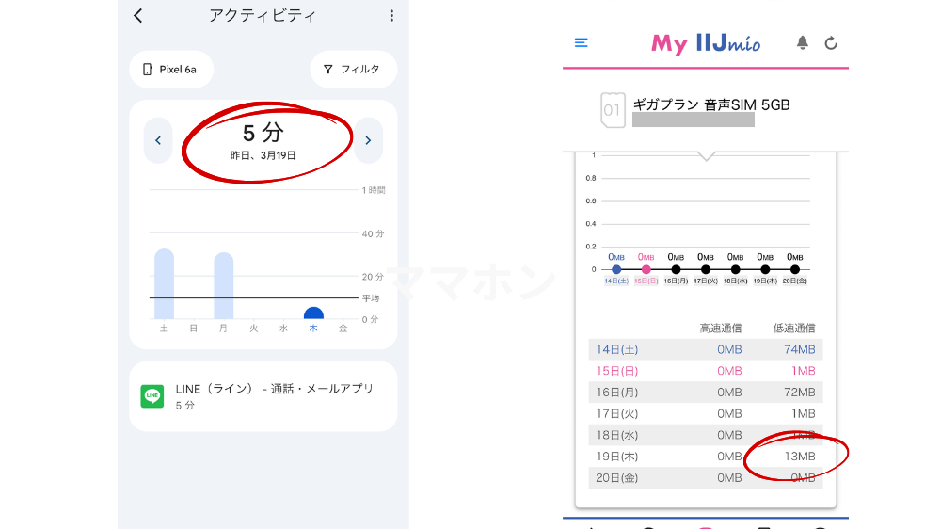Click the 72MB low-speed value
This screenshot has width=941, height=529.
tap(799, 393)
